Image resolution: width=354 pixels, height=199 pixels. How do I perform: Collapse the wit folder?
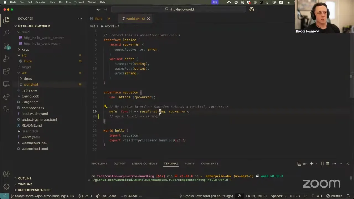[x=19, y=73]
